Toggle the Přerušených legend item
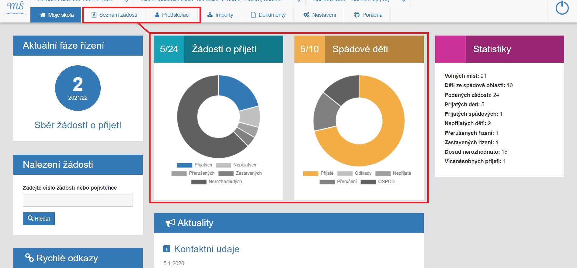The image size is (577, 268). (193, 173)
